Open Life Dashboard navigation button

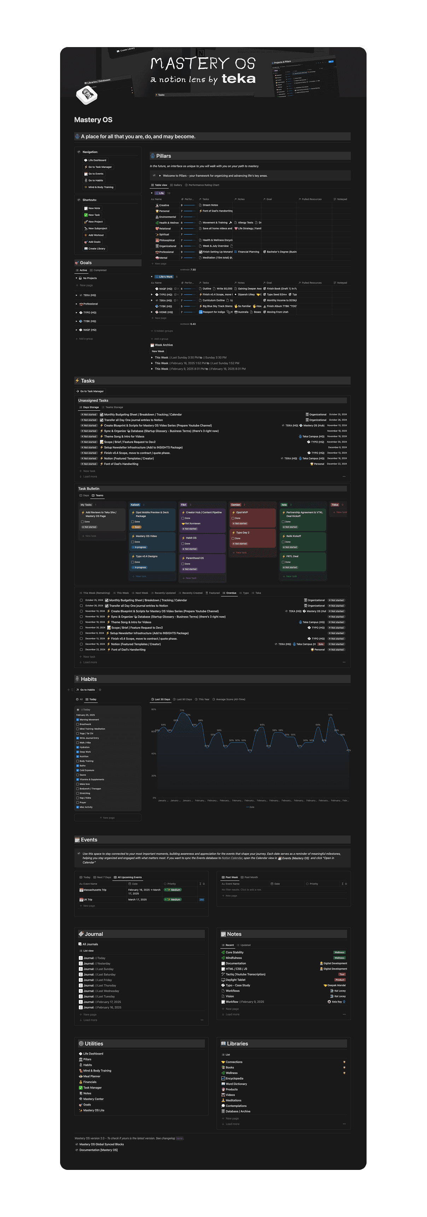click(95, 160)
